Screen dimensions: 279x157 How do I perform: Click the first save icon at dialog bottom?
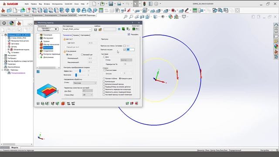point(38,103)
